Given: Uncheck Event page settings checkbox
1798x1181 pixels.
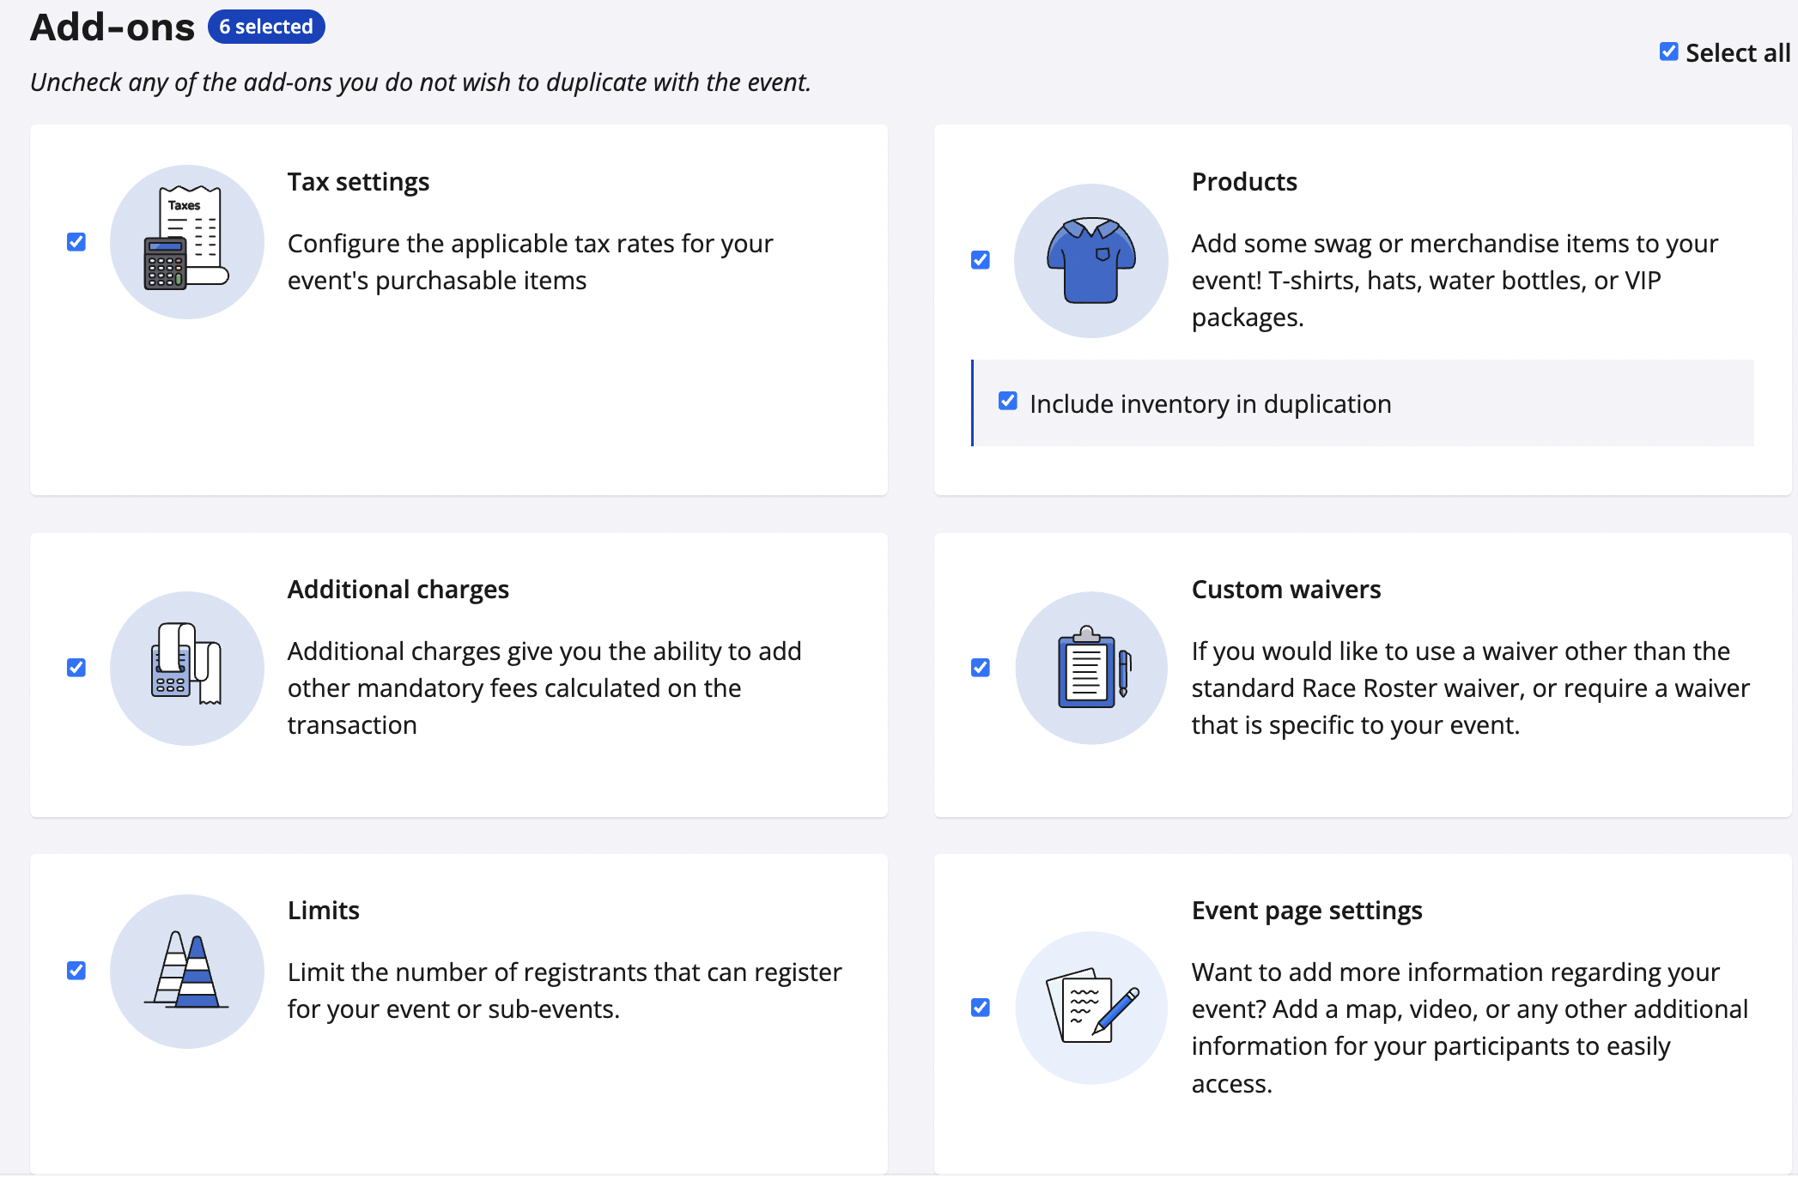Looking at the screenshot, I should [981, 1008].
